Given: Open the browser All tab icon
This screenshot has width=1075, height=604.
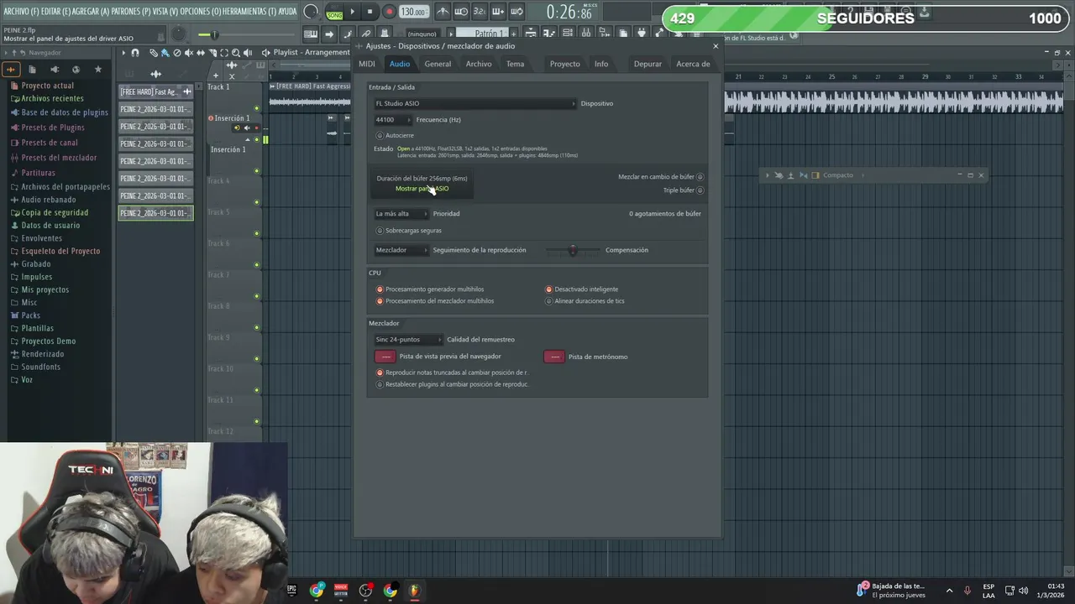Looking at the screenshot, I should pyautogui.click(x=11, y=69).
